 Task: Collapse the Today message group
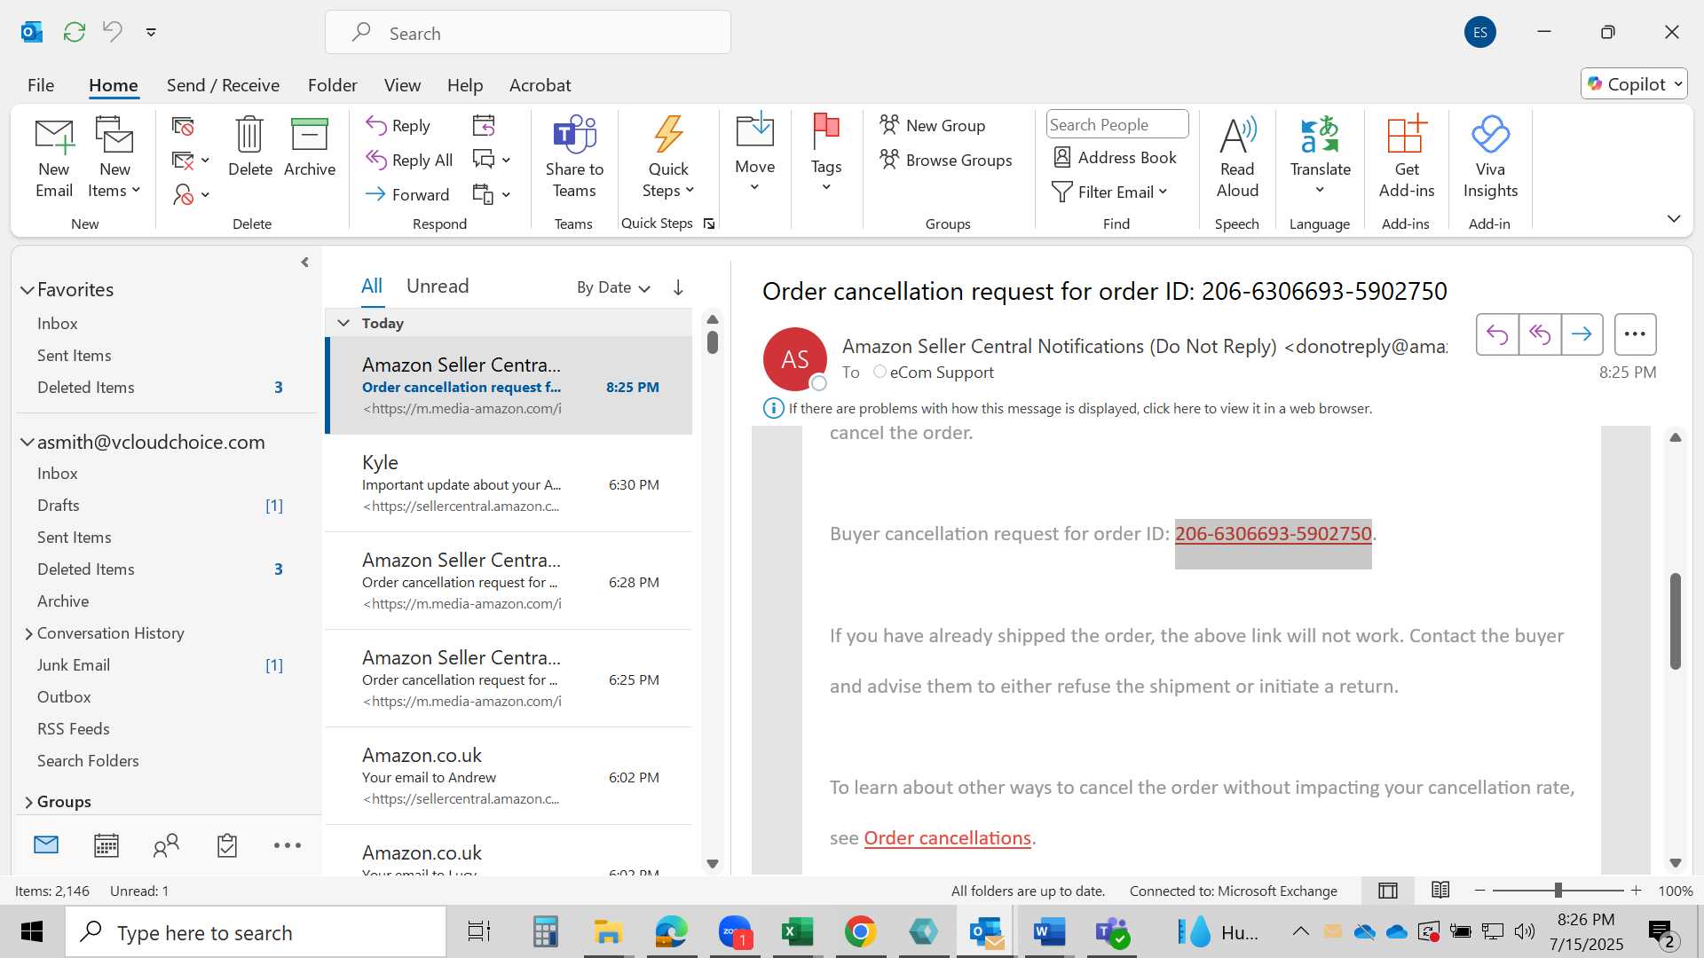343,323
